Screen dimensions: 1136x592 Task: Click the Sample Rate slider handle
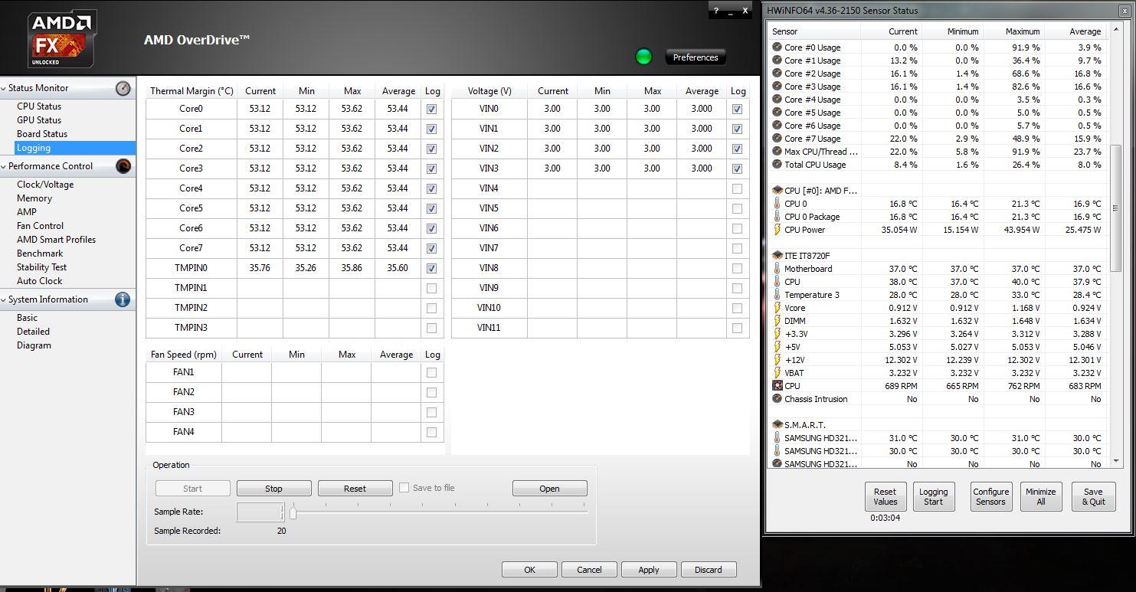pos(293,512)
